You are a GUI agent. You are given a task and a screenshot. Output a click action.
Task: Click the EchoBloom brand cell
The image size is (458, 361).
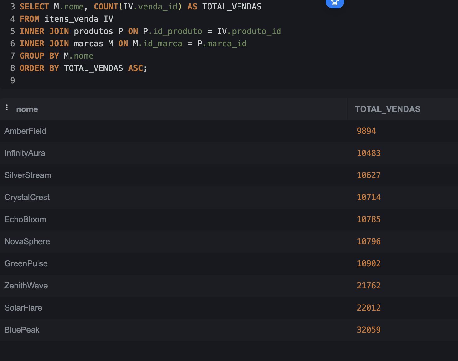[25, 219]
